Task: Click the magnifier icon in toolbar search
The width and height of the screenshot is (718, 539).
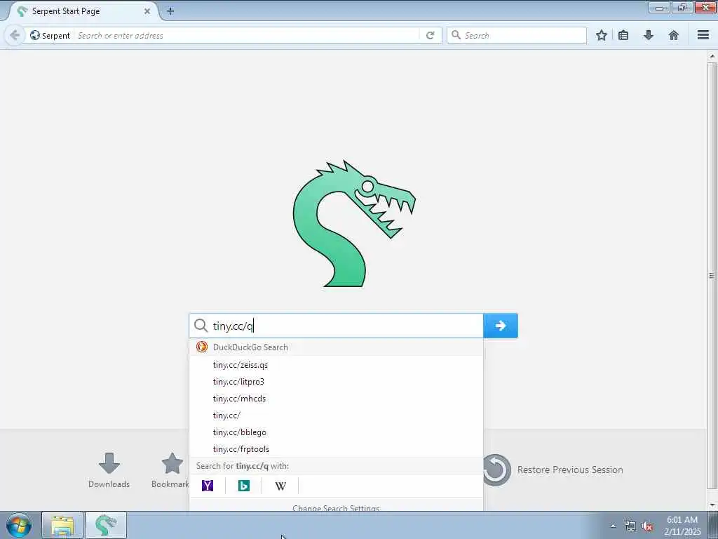Action: point(456,35)
